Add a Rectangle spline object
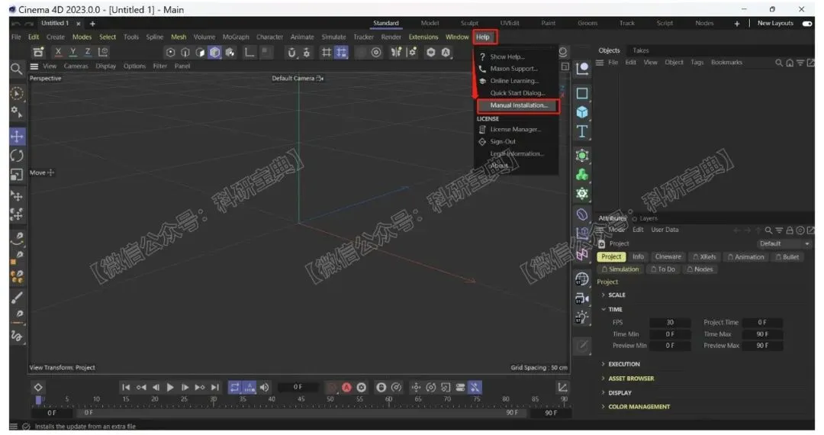The image size is (824, 435). point(581,93)
